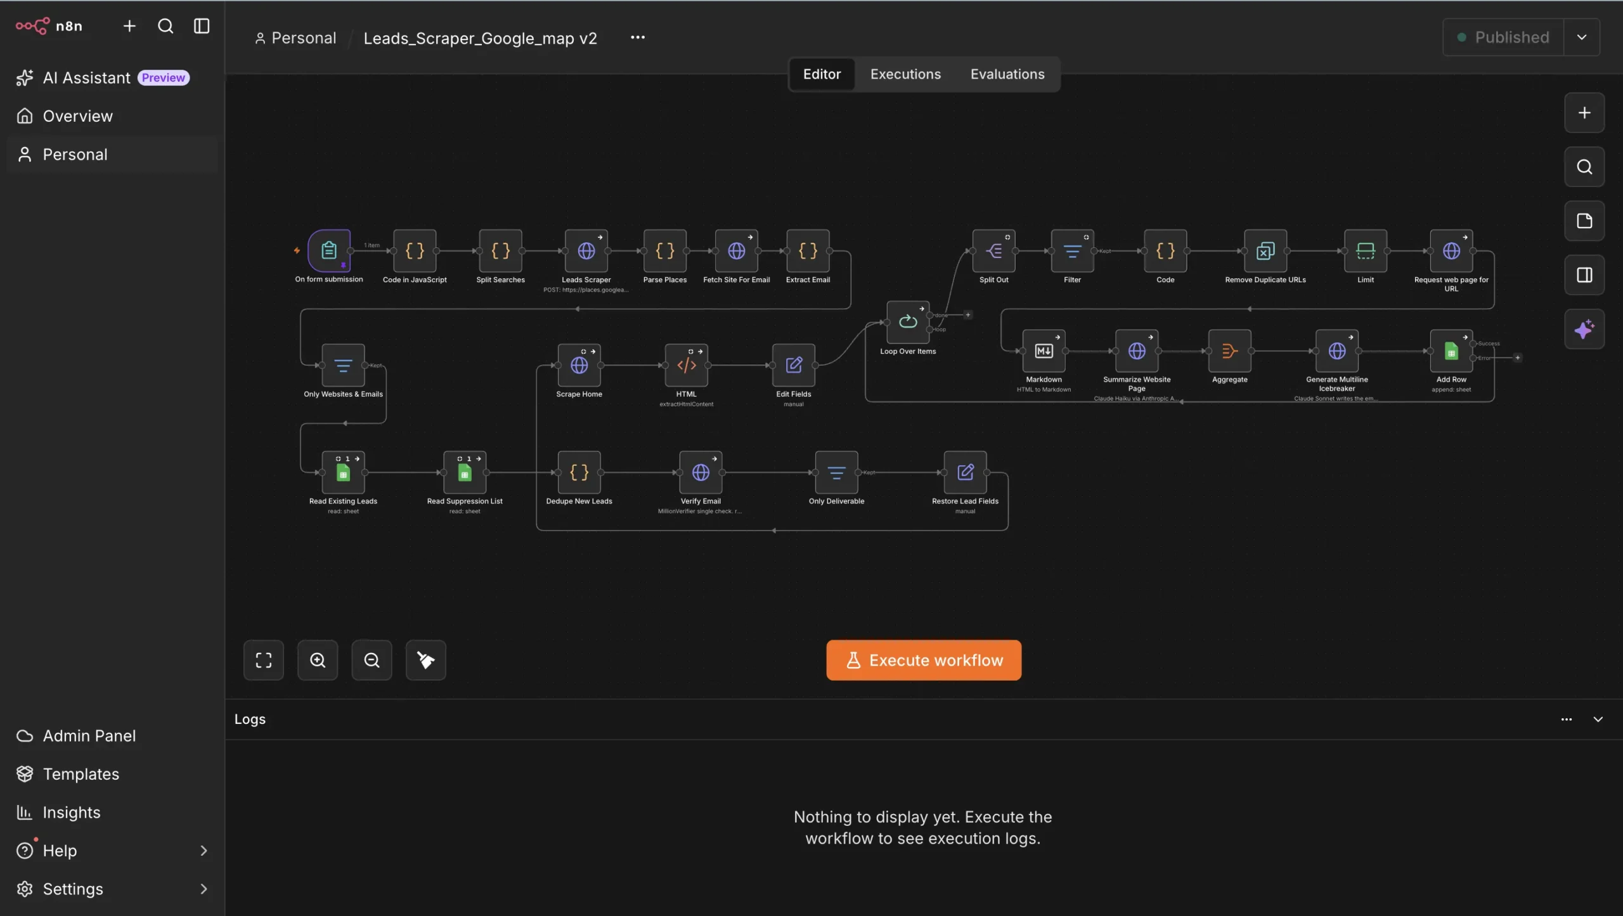Open the Read Suppression List sheet node
The width and height of the screenshot is (1623, 916).
tap(465, 472)
